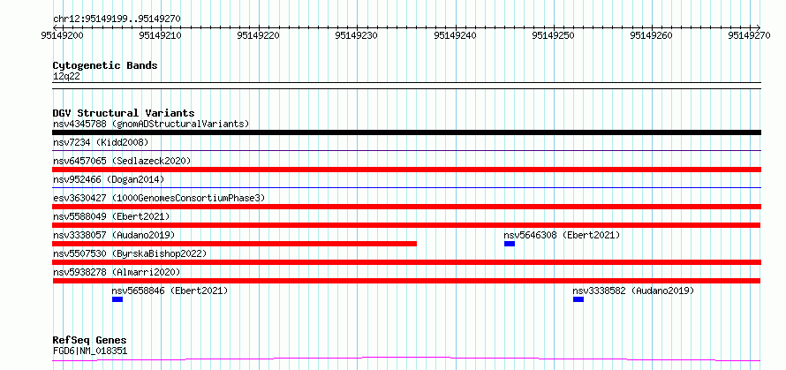Click the thin nsv7234 Kidd2008 line
The height and width of the screenshot is (370, 786).
(407, 150)
